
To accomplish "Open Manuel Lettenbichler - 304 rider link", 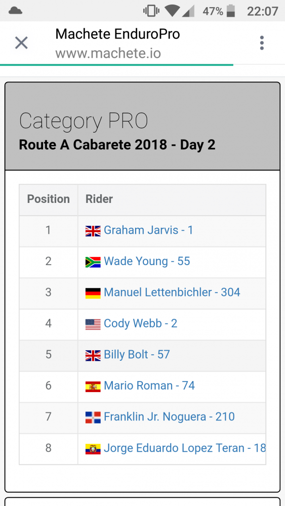I will coord(172,292).
